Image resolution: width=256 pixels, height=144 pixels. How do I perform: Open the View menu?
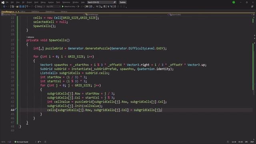coord(18,2)
